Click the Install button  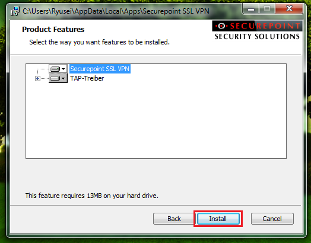click(x=218, y=219)
